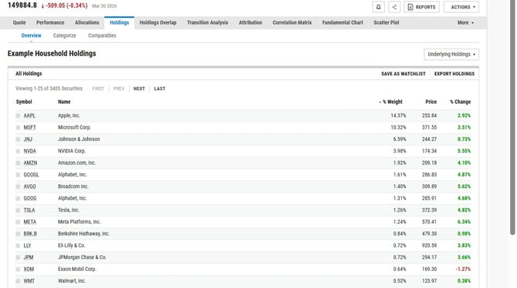This screenshot has height=288, width=517.
Task: Expand the MSFT row
Action: 18,127
